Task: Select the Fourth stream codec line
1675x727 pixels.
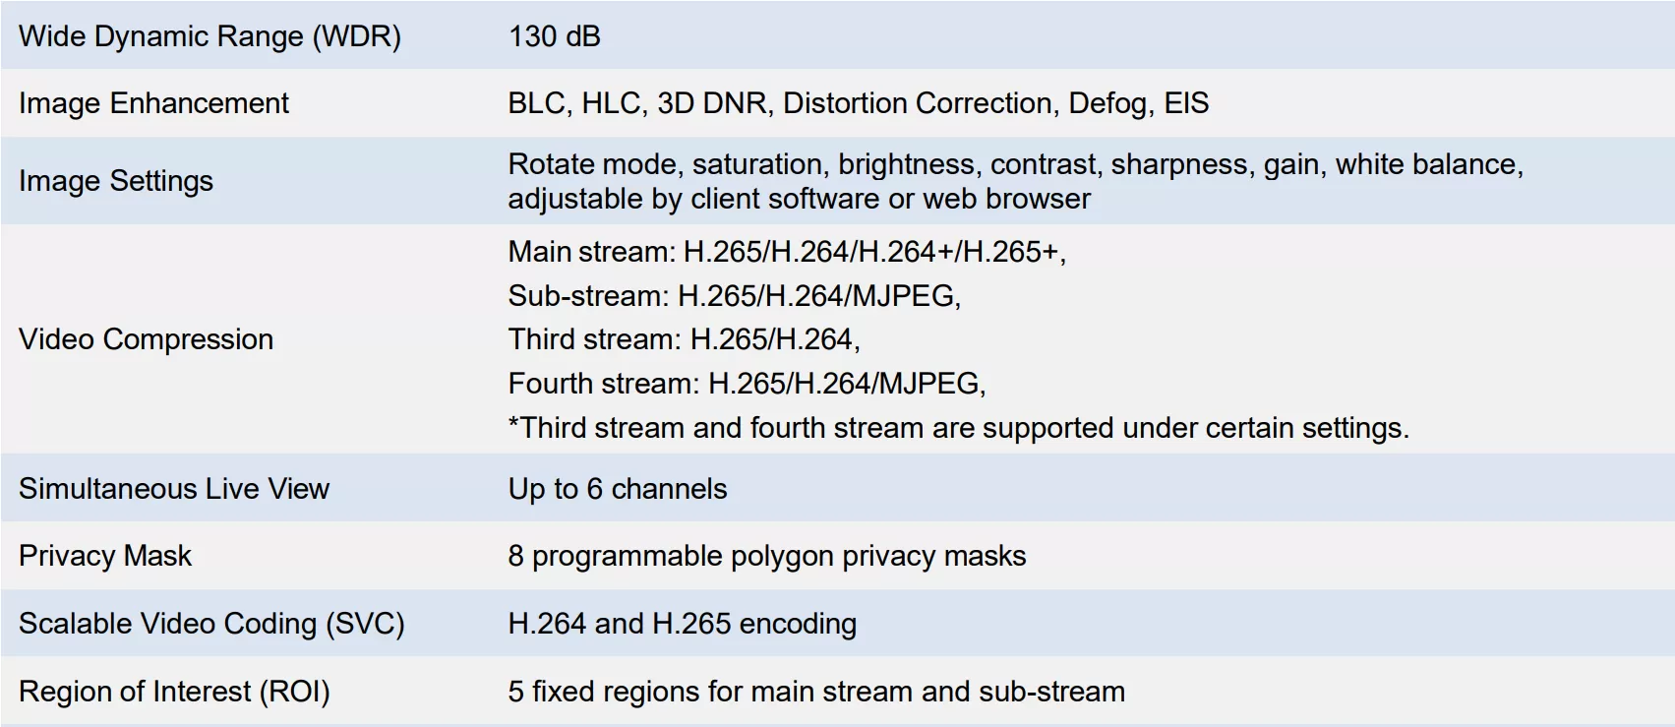Action: point(747,383)
